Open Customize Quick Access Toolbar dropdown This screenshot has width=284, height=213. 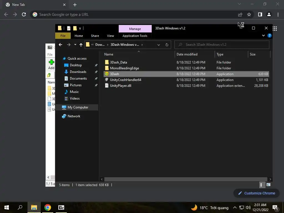click(80, 29)
